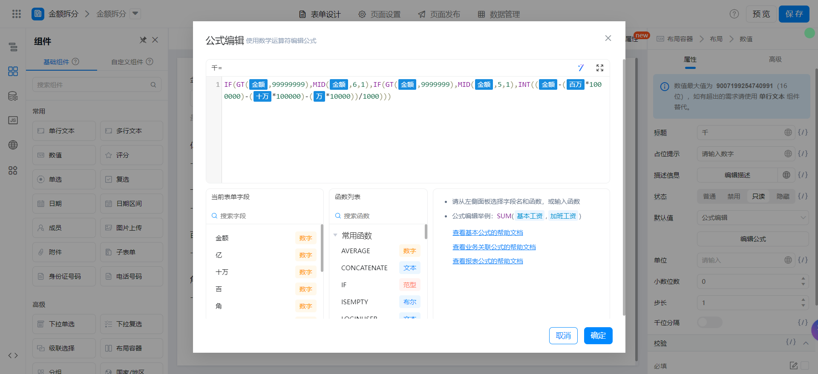818x374 pixels.
Task: Toggle the thousands separator switch
Action: click(x=709, y=323)
